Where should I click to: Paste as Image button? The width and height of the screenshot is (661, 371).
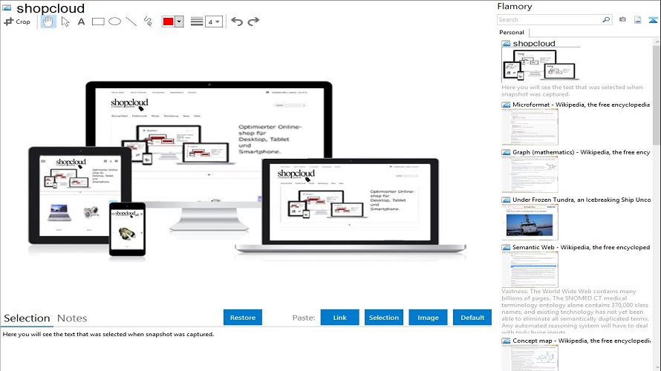pos(428,318)
